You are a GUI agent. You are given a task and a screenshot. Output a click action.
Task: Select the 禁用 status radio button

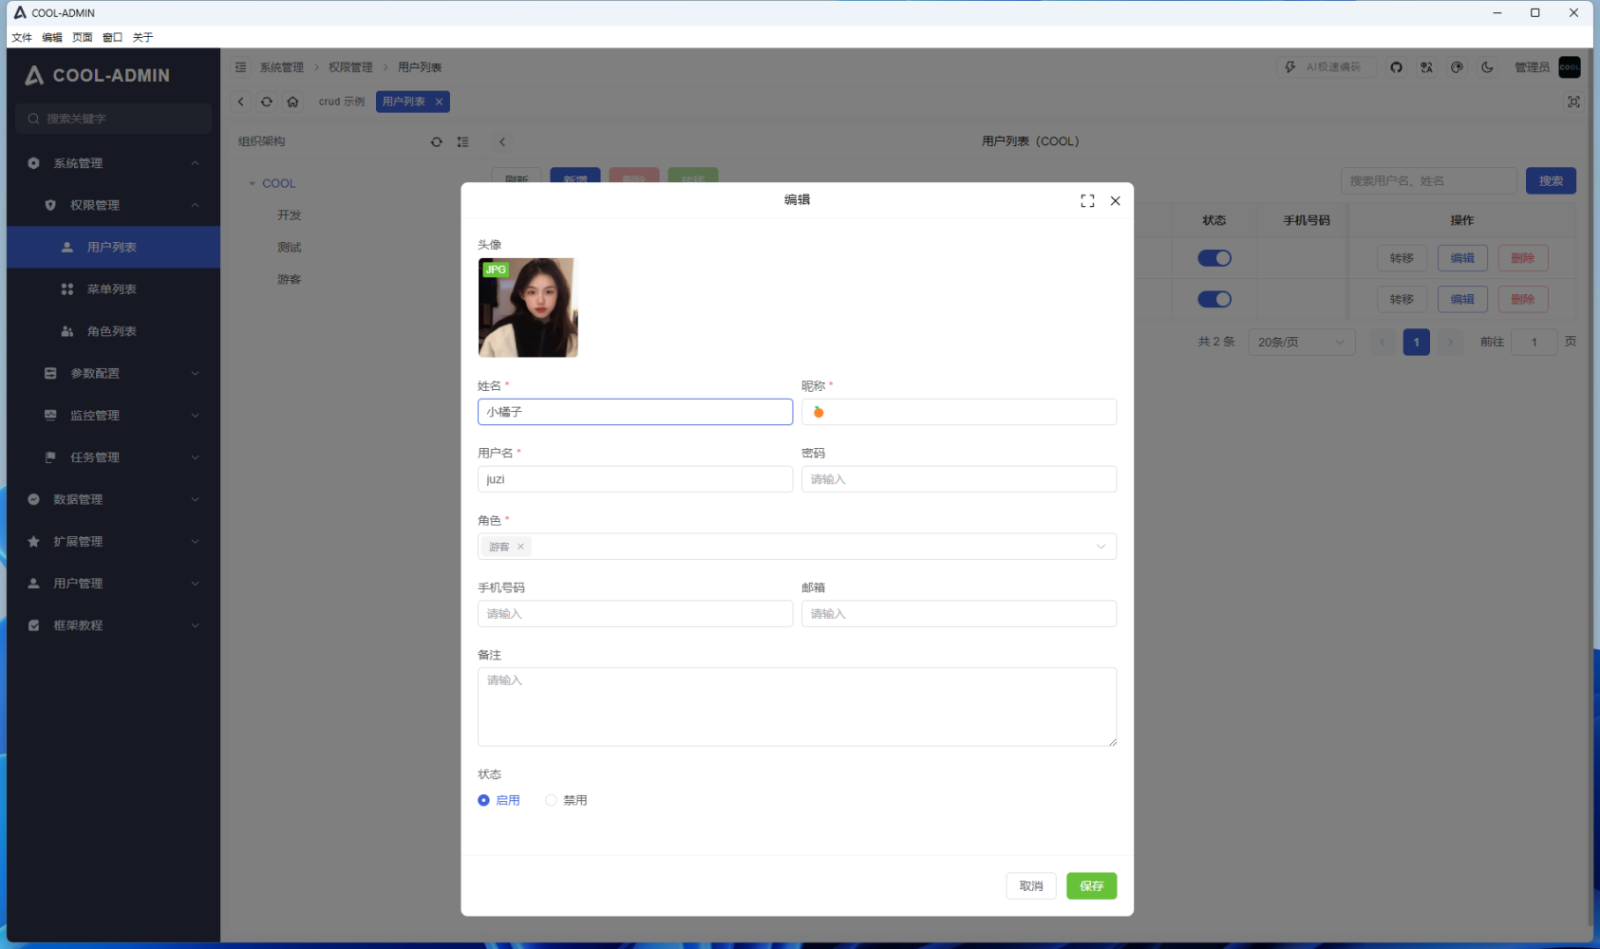[551, 800]
